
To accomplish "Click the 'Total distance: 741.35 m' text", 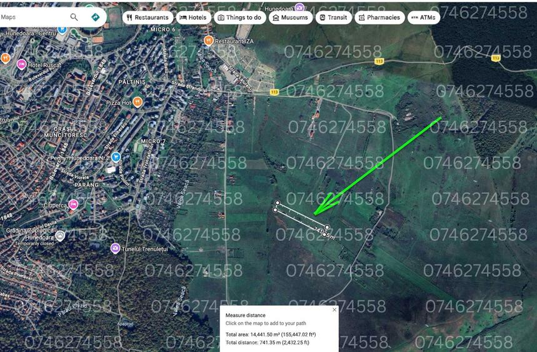I will [268, 343].
